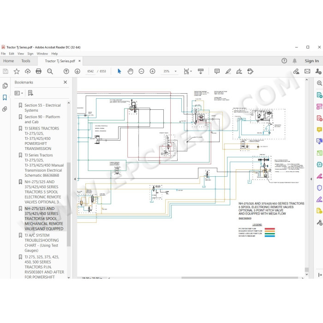This screenshot has height=323, width=323.
Task: Close the Tractor Tj Series.pdf tab
Action: pyautogui.click(x=79, y=61)
